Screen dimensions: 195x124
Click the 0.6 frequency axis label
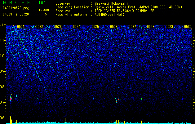click(x=2, y=118)
